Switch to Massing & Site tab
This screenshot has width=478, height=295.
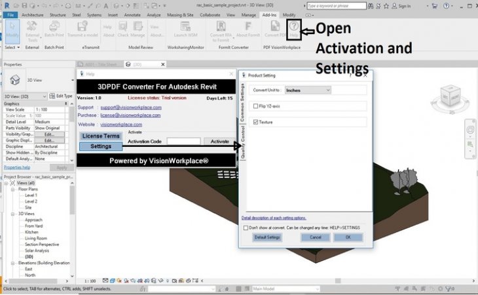pos(180,15)
